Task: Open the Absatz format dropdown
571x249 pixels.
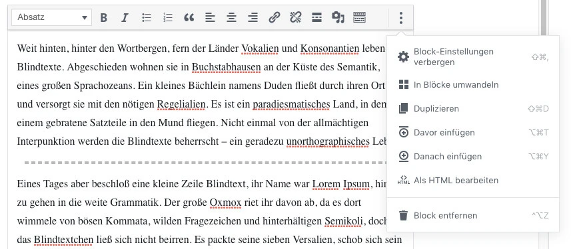Action: click(x=51, y=17)
